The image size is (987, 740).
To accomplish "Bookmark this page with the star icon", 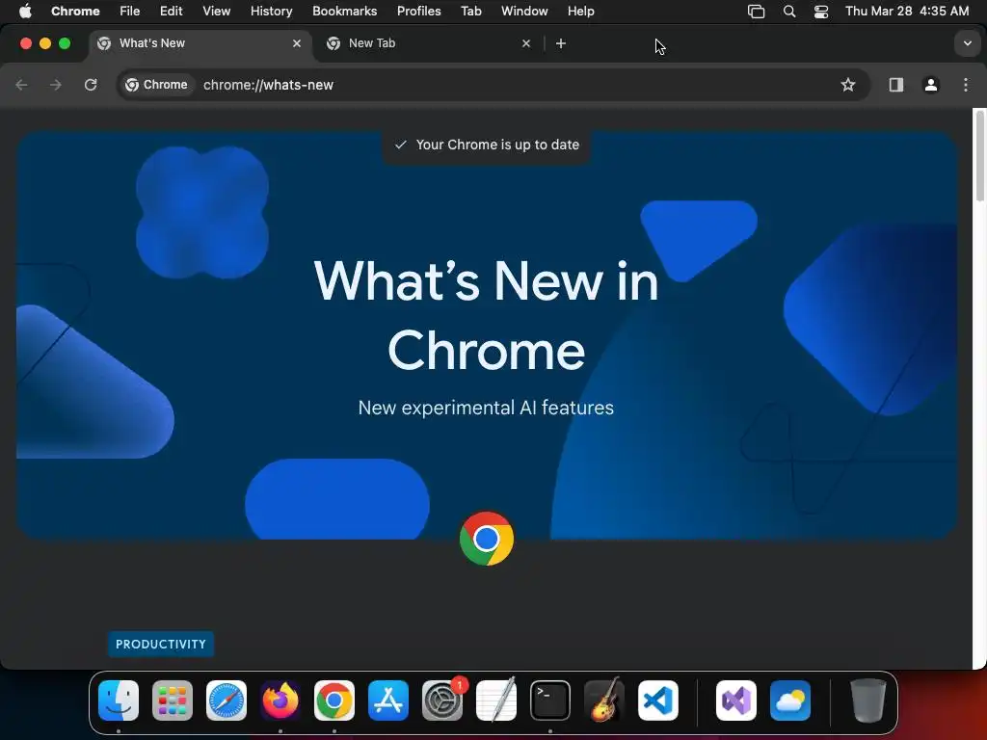I will tap(848, 85).
